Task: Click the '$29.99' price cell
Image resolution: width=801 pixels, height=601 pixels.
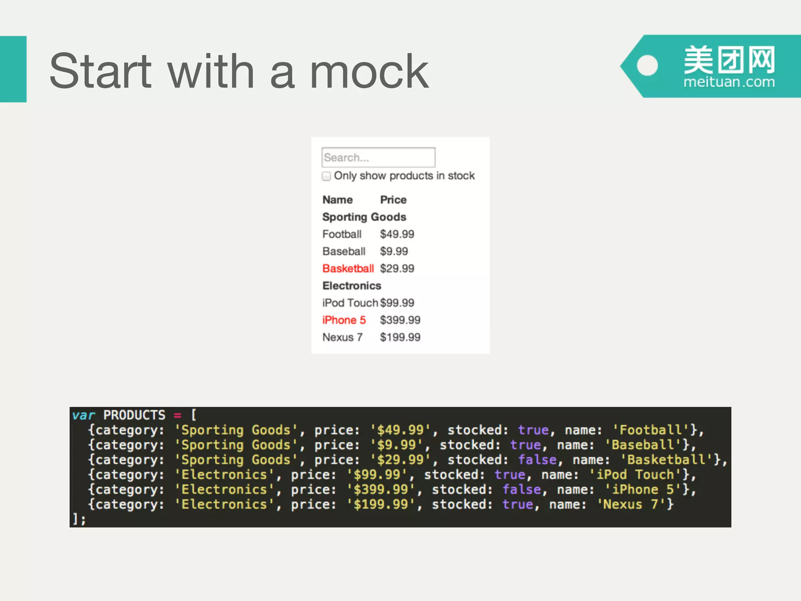Action: click(x=397, y=268)
